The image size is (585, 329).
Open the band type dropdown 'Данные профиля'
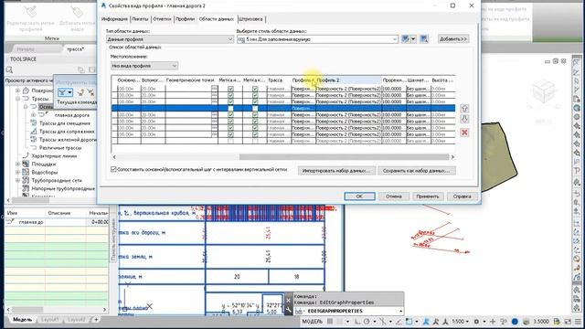170,39
